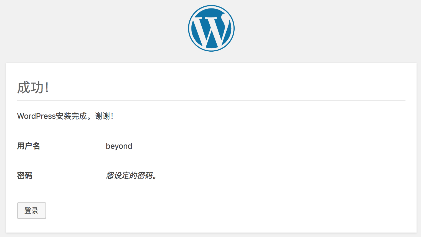
Task: Click the 登录 login button
Action: pyautogui.click(x=32, y=211)
